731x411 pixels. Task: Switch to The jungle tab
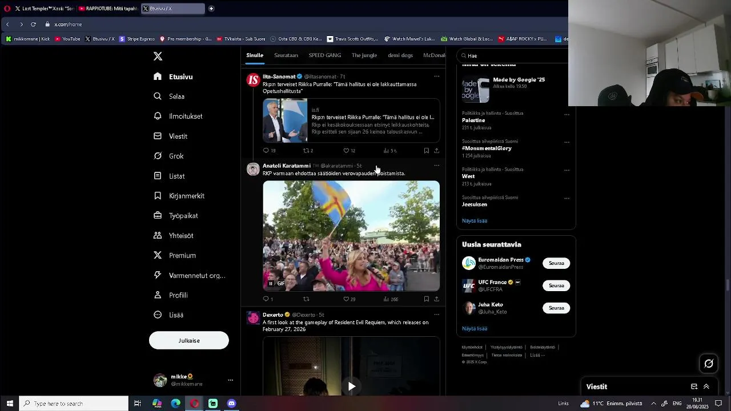coord(364,55)
